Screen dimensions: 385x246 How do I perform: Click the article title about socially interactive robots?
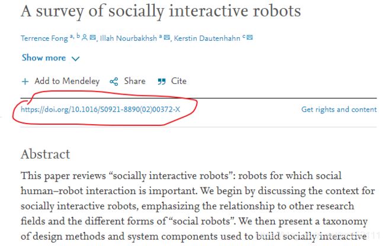coord(161,11)
